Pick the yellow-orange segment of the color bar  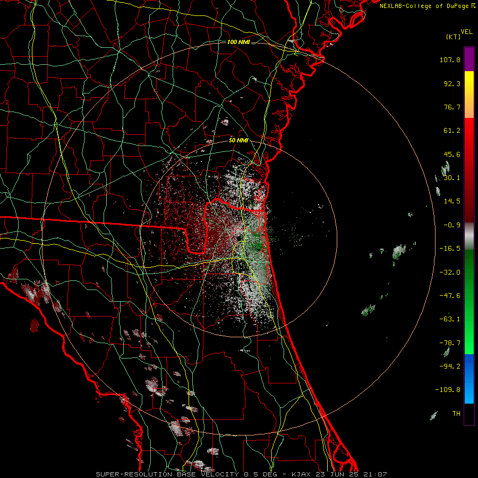(469, 95)
